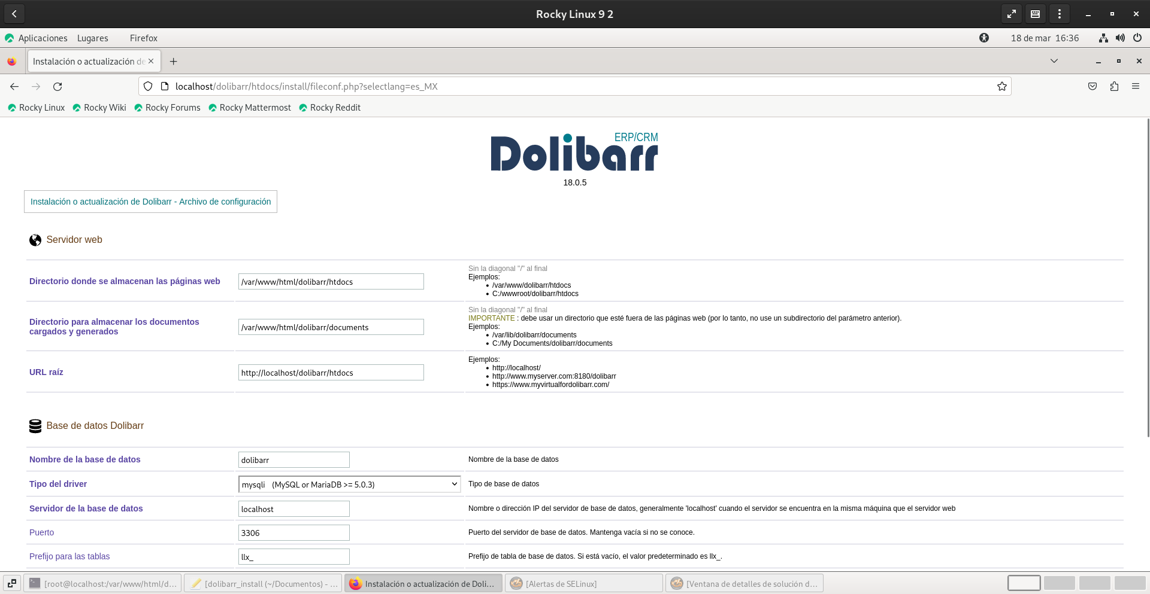Go back using the browser back arrow
The width and height of the screenshot is (1150, 594).
[x=14, y=87]
